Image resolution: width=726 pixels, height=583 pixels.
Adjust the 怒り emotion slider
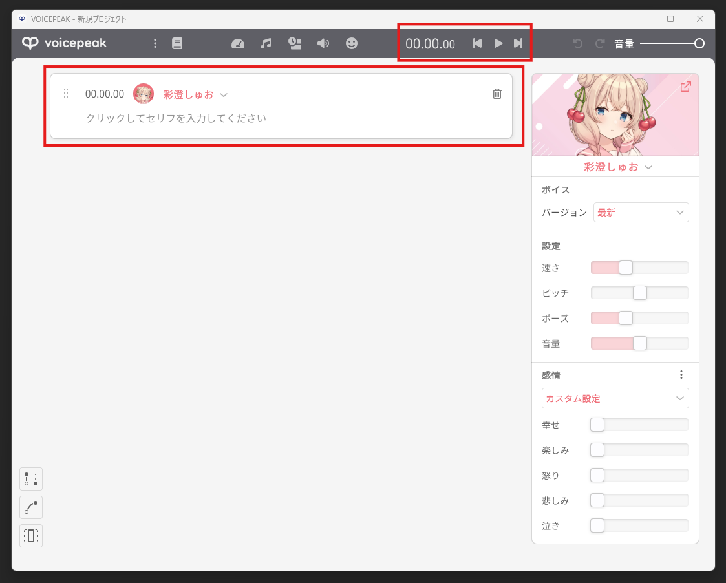639,475
